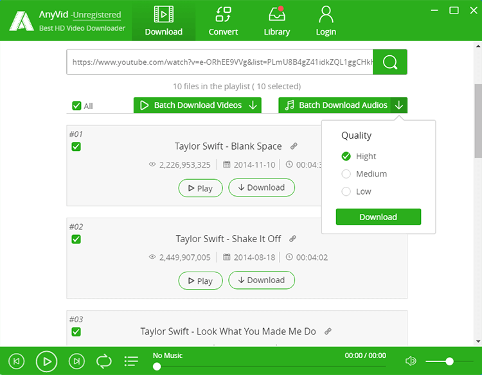Copy link icon next to Blank Space
Image resolution: width=482 pixels, height=375 pixels.
pyautogui.click(x=294, y=146)
